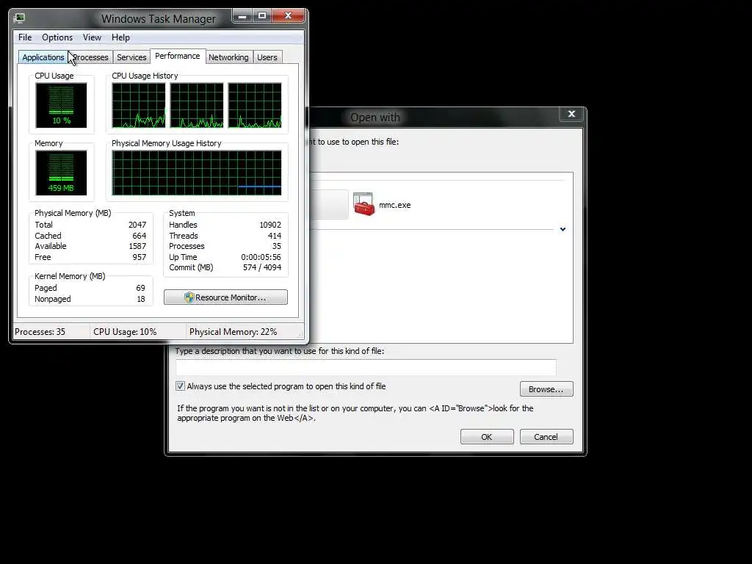
Task: Click the file description input field
Action: tap(366, 367)
